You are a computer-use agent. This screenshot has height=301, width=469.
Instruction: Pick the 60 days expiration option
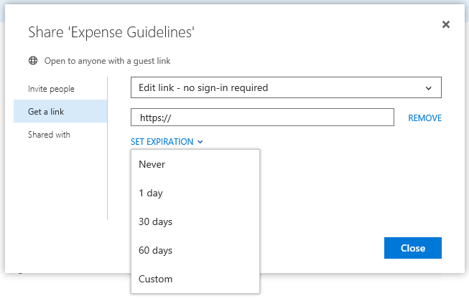click(155, 251)
